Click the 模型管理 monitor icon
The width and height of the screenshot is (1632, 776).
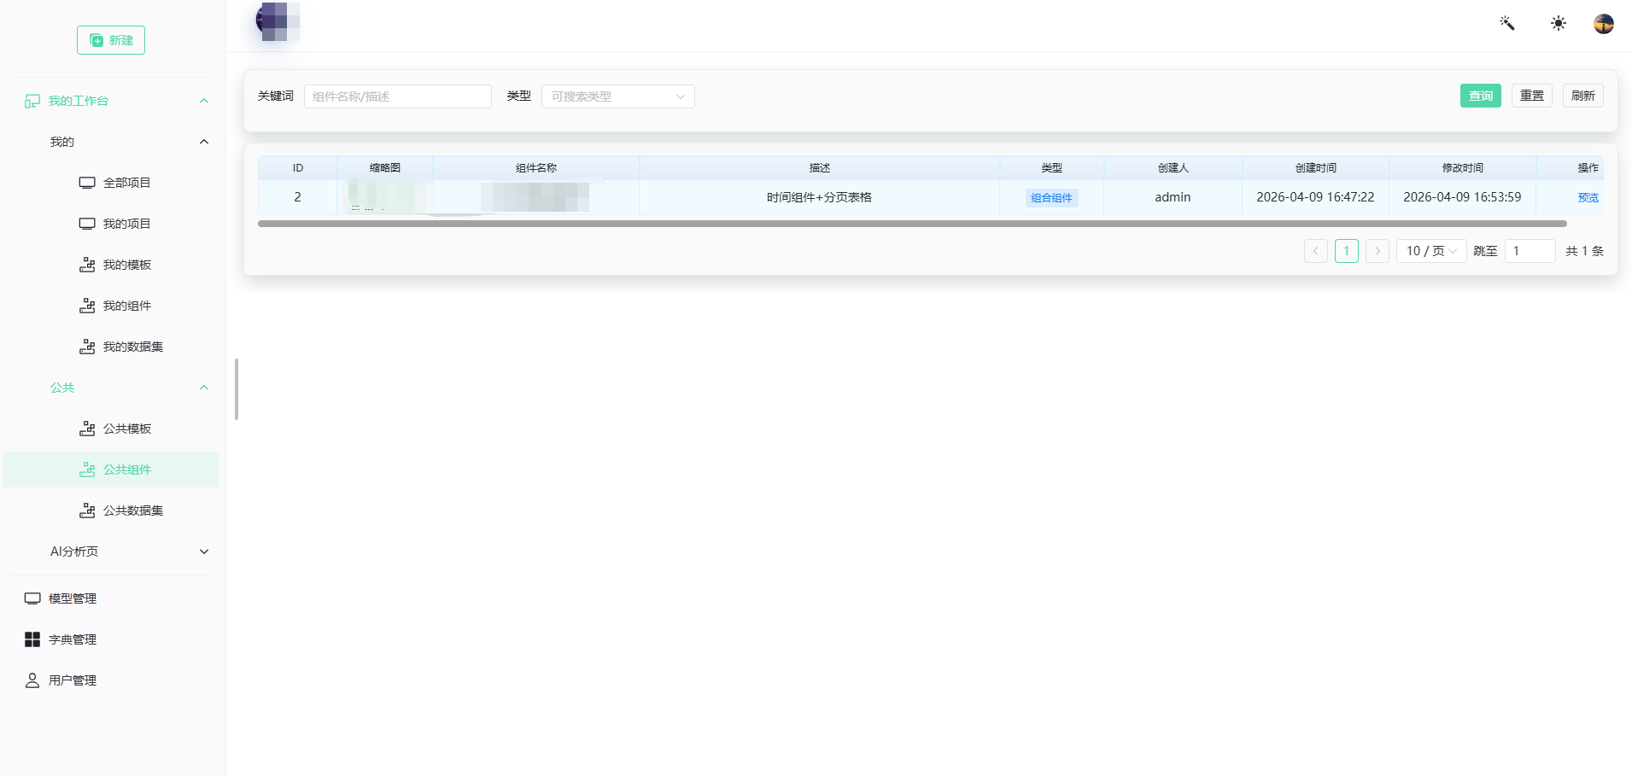point(32,598)
